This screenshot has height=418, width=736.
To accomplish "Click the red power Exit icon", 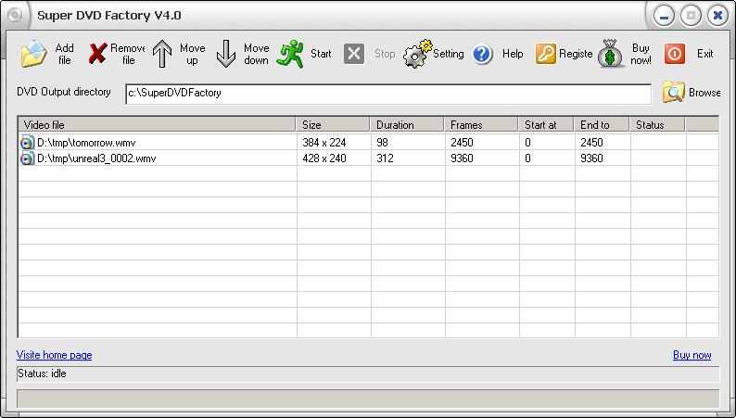I will click(674, 54).
